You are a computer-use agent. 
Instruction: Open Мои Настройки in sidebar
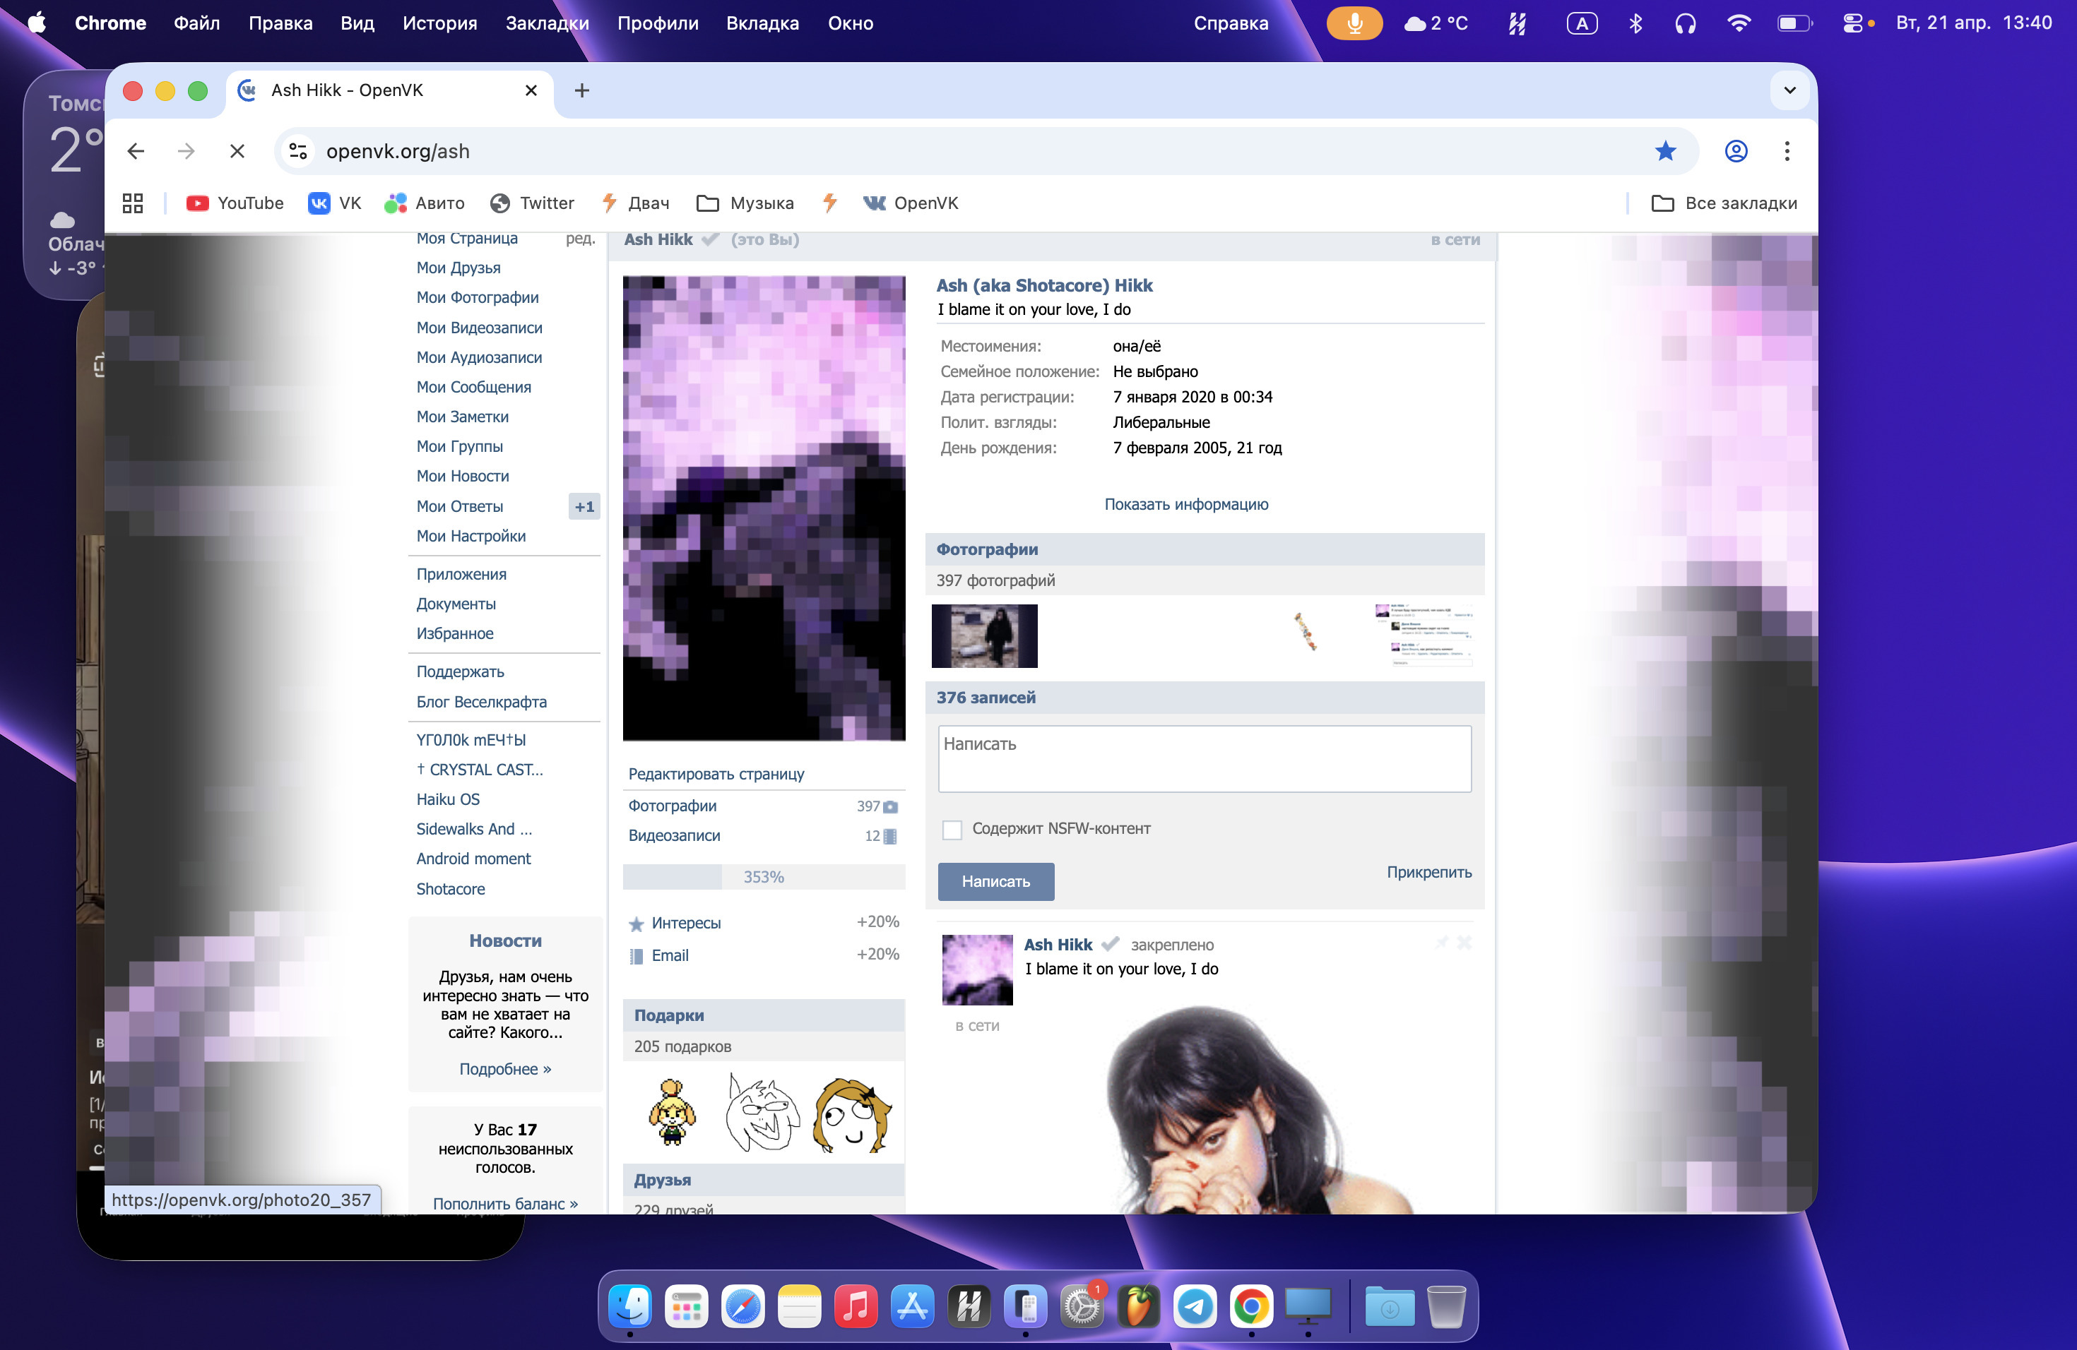(x=471, y=537)
